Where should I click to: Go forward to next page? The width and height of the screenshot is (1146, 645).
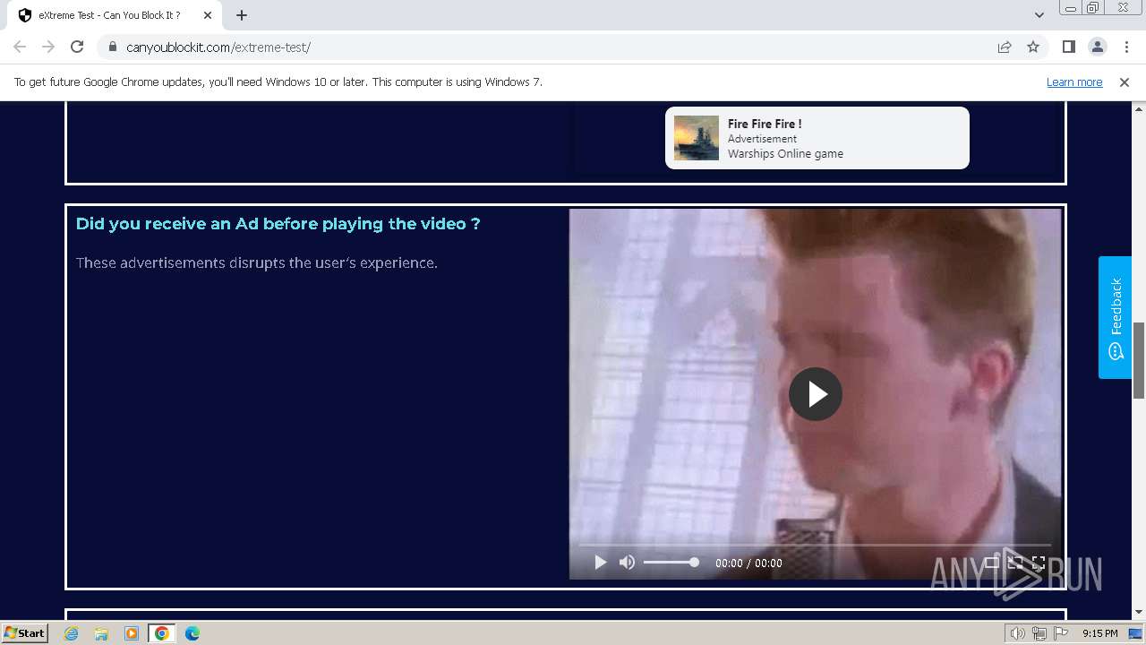(48, 47)
